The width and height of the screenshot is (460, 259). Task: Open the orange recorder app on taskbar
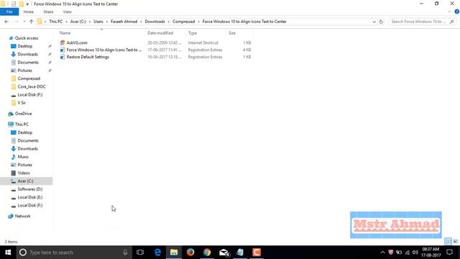pos(257,253)
